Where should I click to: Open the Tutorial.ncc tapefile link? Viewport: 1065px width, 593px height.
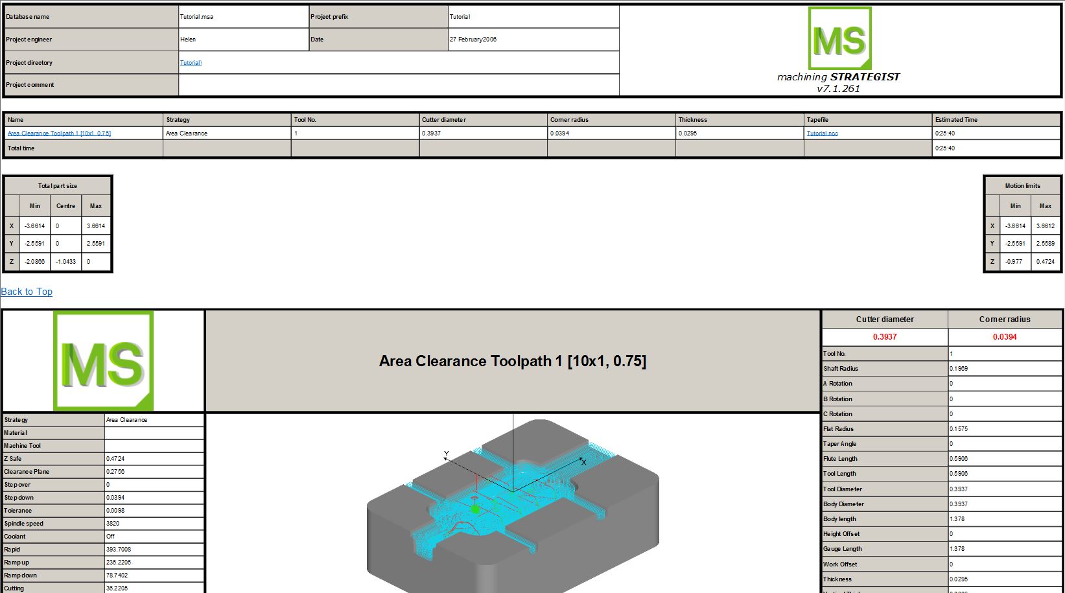822,134
